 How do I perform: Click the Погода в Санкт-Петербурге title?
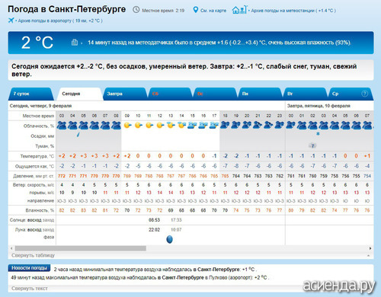click(67, 9)
